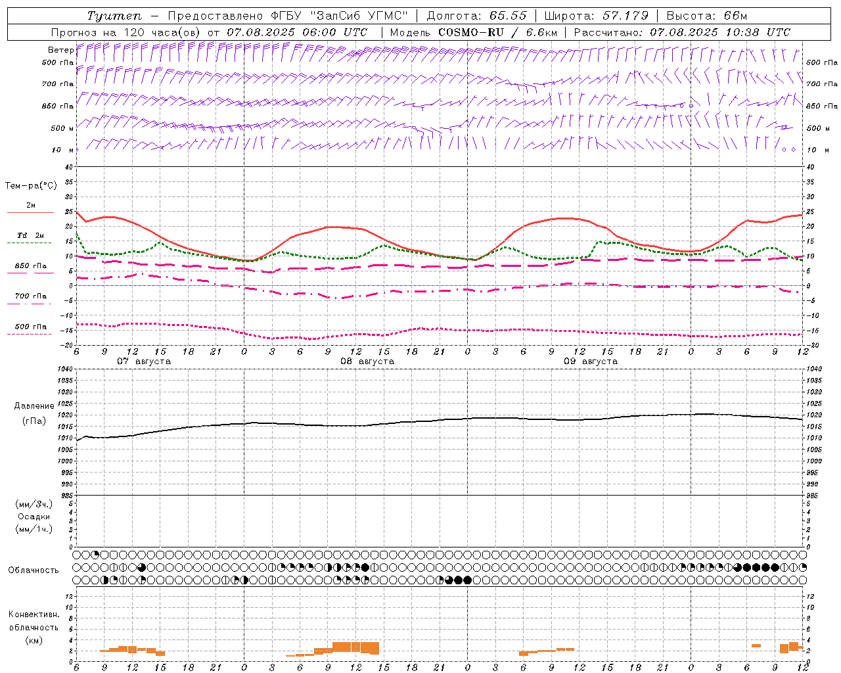Click the "Tyumen" station title
The image size is (841, 673).
click(114, 16)
